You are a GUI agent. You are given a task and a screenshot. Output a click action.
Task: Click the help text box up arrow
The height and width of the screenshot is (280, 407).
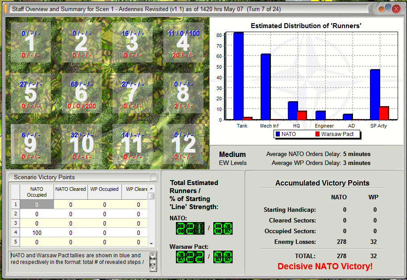pos(153,255)
